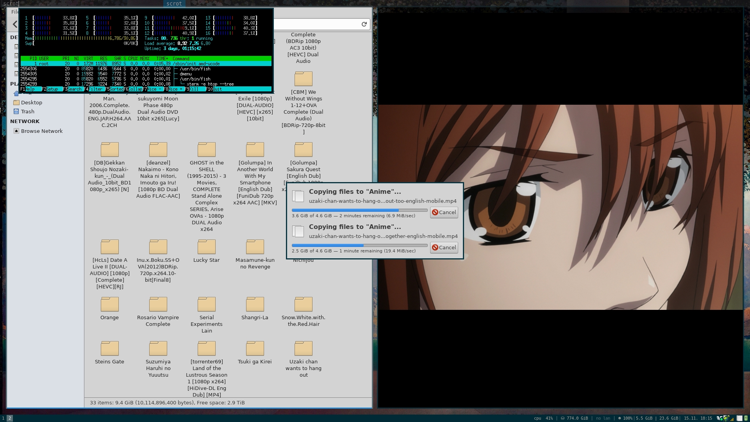Select the Gekkan Shoujo Nozaki-kun folder icon

(x=109, y=149)
